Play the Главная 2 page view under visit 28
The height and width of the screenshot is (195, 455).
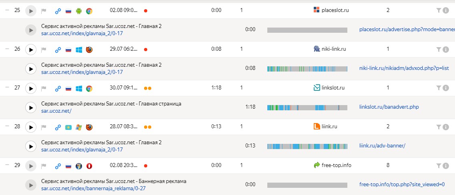(31, 146)
